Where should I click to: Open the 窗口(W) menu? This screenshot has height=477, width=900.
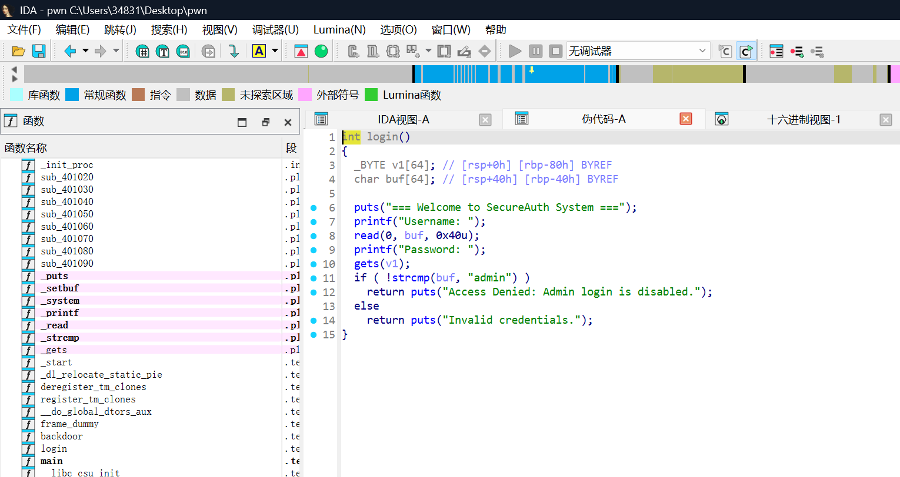[451, 29]
